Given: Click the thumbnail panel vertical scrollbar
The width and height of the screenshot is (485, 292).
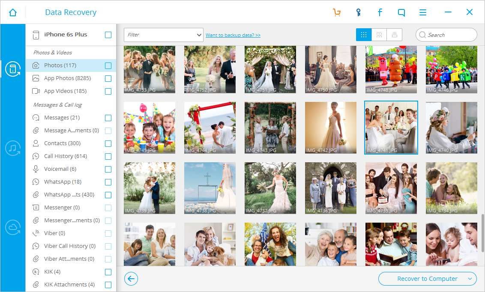Looking at the screenshot, I should [x=482, y=233].
